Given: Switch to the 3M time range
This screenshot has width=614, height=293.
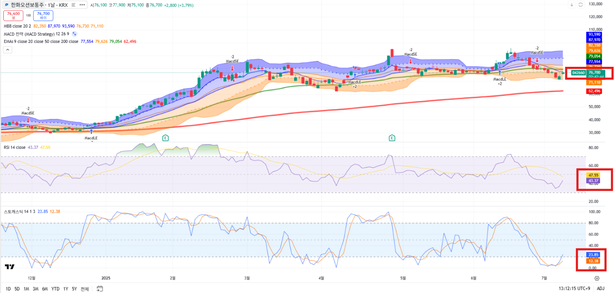Looking at the screenshot, I should click(x=36, y=289).
